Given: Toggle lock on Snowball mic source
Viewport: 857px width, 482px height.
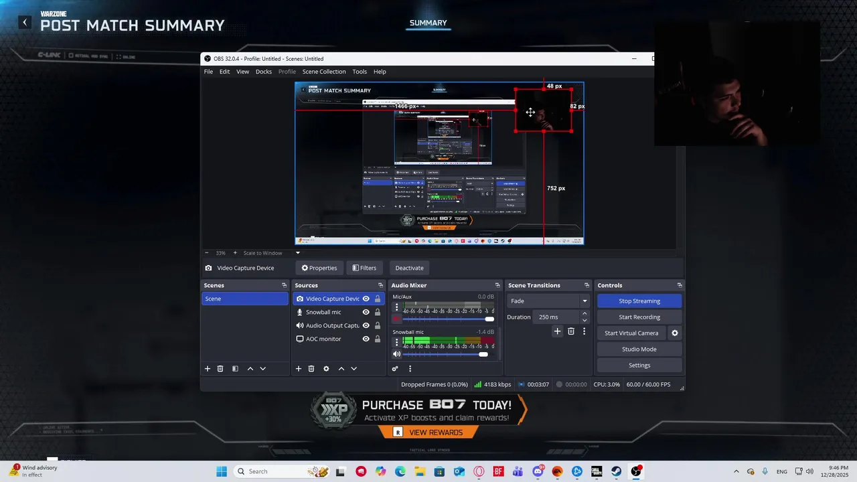Looking at the screenshot, I should (x=378, y=312).
